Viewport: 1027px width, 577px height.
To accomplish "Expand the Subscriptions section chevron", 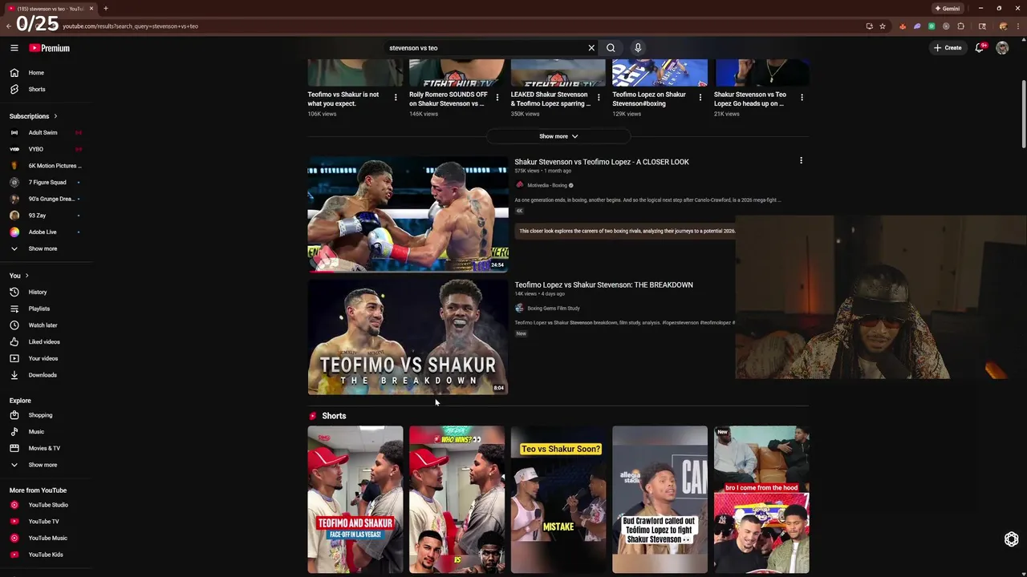I will point(55,116).
